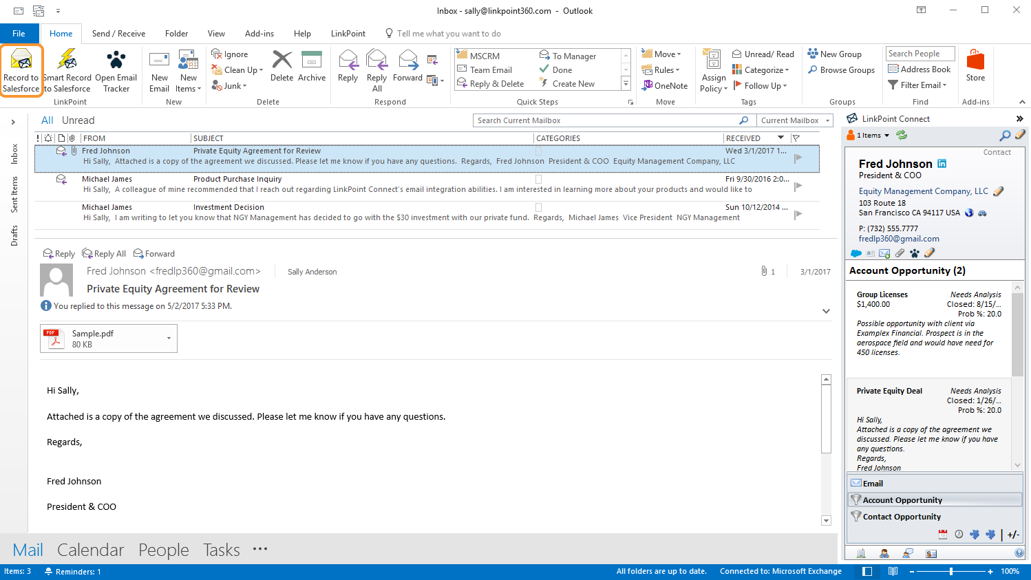Open the Email Tracker paw icon
The width and height of the screenshot is (1031, 580).
(116, 60)
